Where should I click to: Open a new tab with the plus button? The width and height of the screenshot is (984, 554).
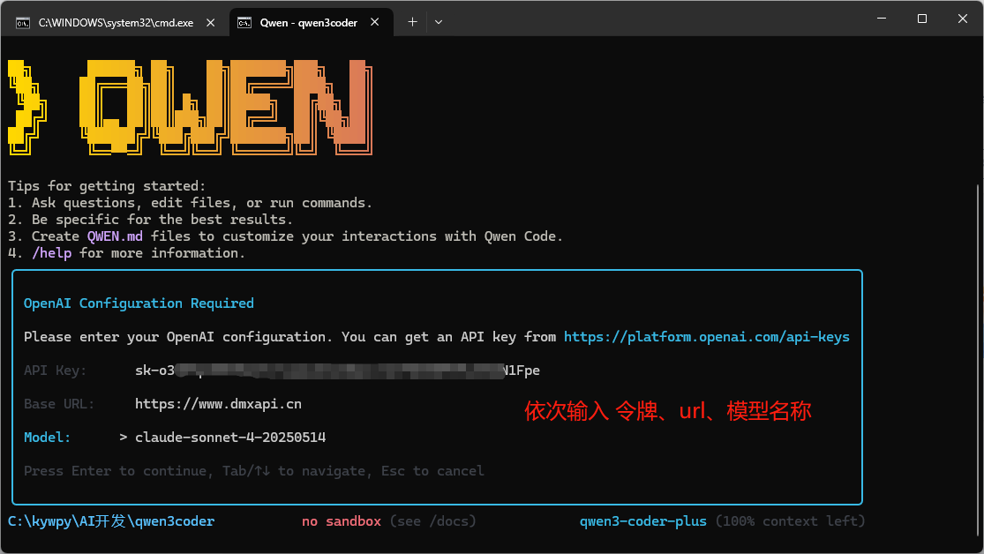[412, 22]
